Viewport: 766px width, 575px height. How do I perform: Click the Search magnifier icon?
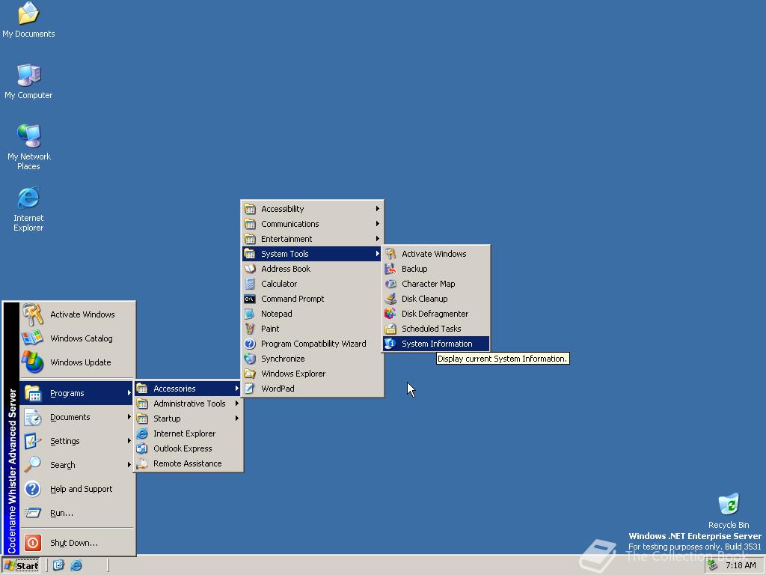pos(33,465)
